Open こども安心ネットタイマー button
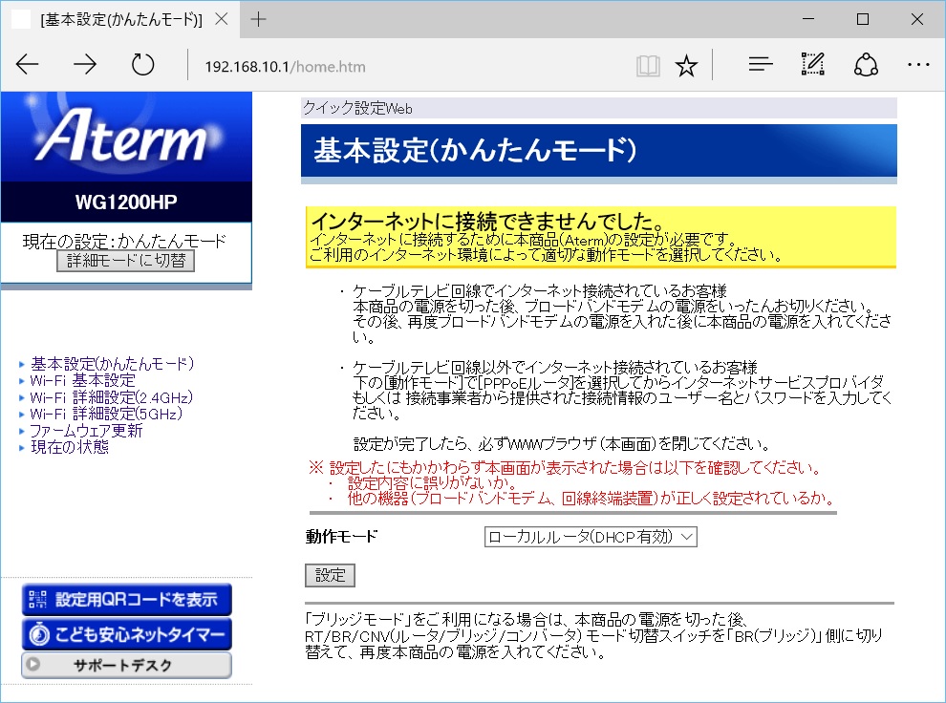946x703 pixels. click(127, 634)
